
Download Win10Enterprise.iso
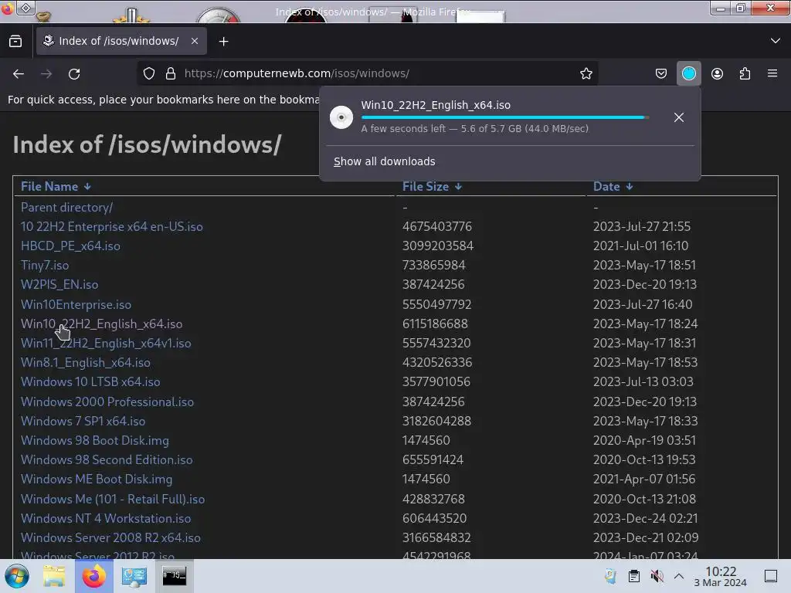tap(76, 304)
